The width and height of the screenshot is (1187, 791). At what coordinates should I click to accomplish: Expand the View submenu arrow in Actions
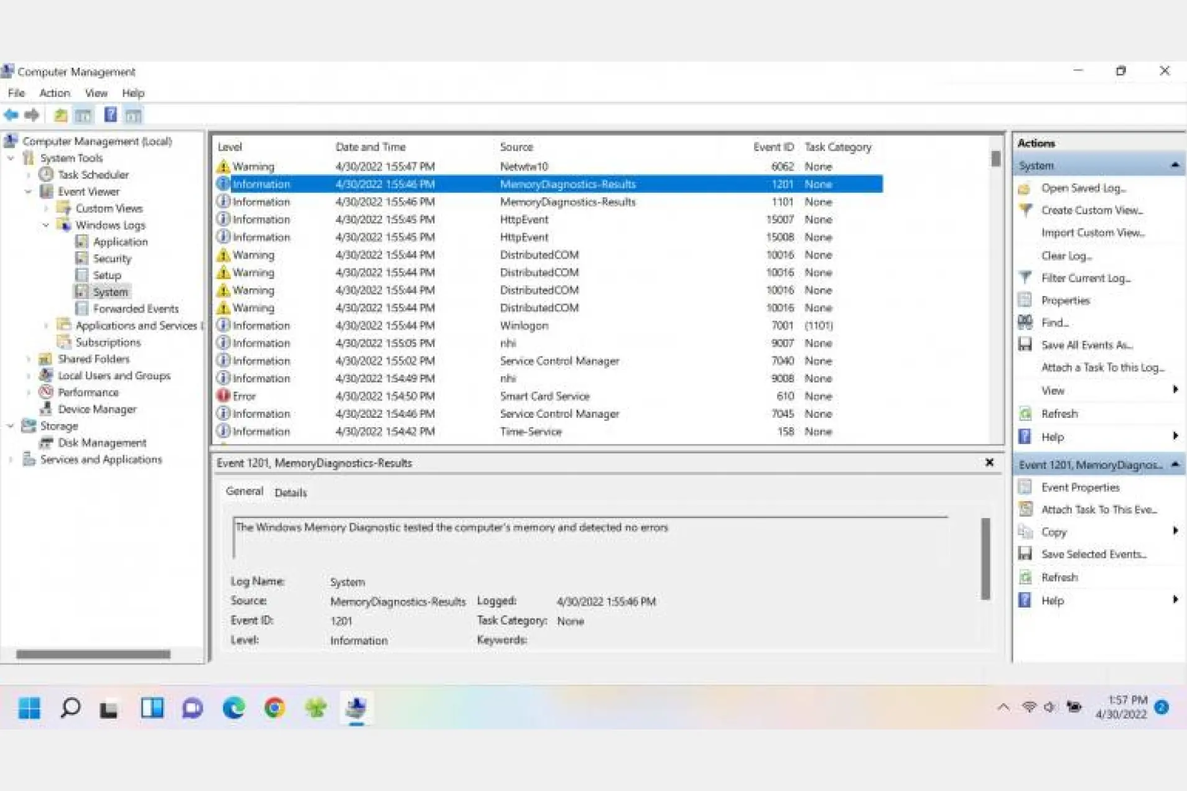[1175, 390]
